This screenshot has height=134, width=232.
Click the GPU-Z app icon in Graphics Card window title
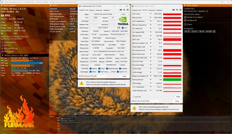pyautogui.click(x=80, y=6)
